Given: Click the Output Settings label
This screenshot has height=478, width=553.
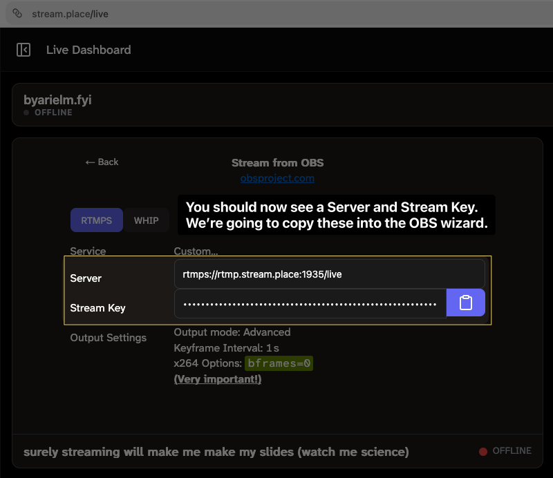Looking at the screenshot, I should pos(109,338).
